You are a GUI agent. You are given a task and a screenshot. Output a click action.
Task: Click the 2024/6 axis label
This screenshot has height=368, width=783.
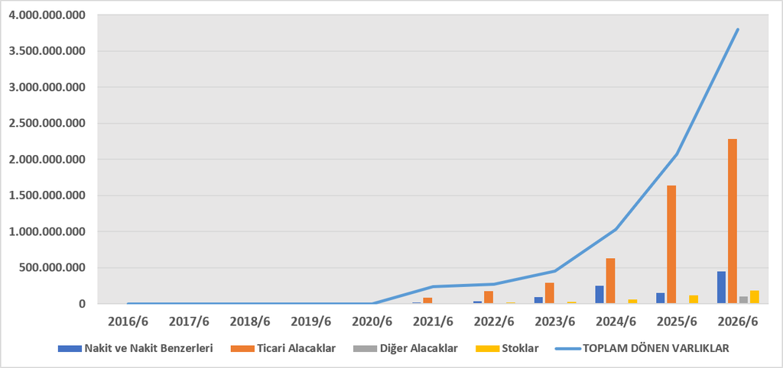pos(616,321)
